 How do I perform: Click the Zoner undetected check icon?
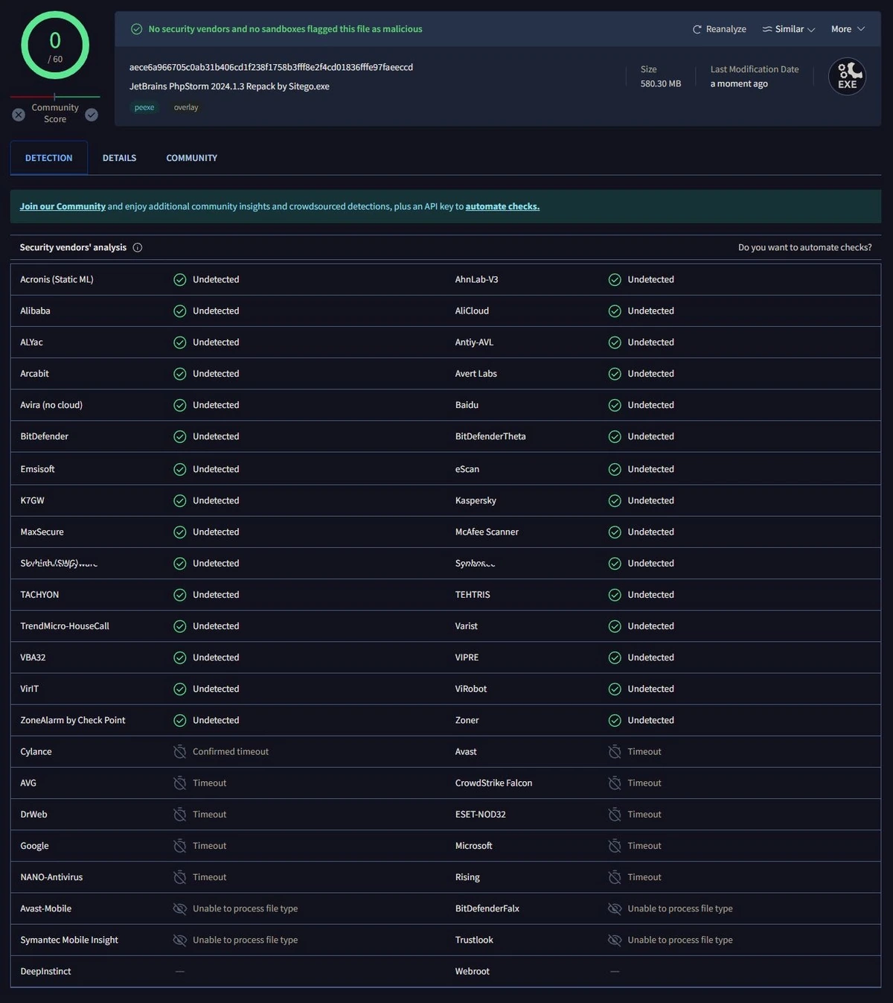[615, 721]
